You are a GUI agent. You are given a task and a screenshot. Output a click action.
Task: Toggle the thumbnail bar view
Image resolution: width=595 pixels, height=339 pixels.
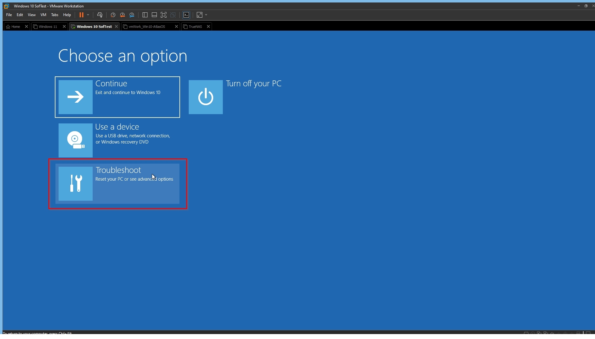click(x=154, y=15)
